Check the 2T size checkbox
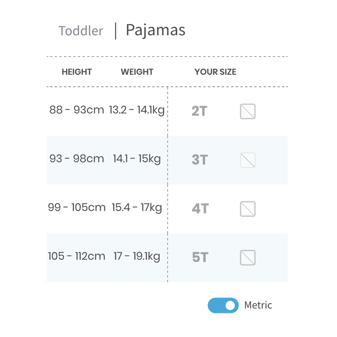337x337 pixels. [247, 111]
